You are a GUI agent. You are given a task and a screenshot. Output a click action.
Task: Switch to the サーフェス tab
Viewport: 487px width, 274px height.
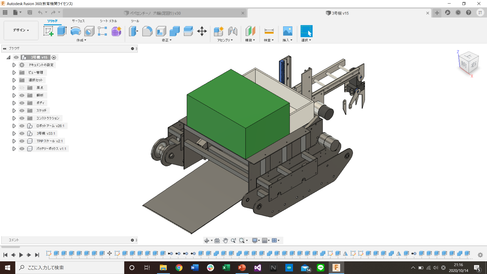tap(78, 21)
